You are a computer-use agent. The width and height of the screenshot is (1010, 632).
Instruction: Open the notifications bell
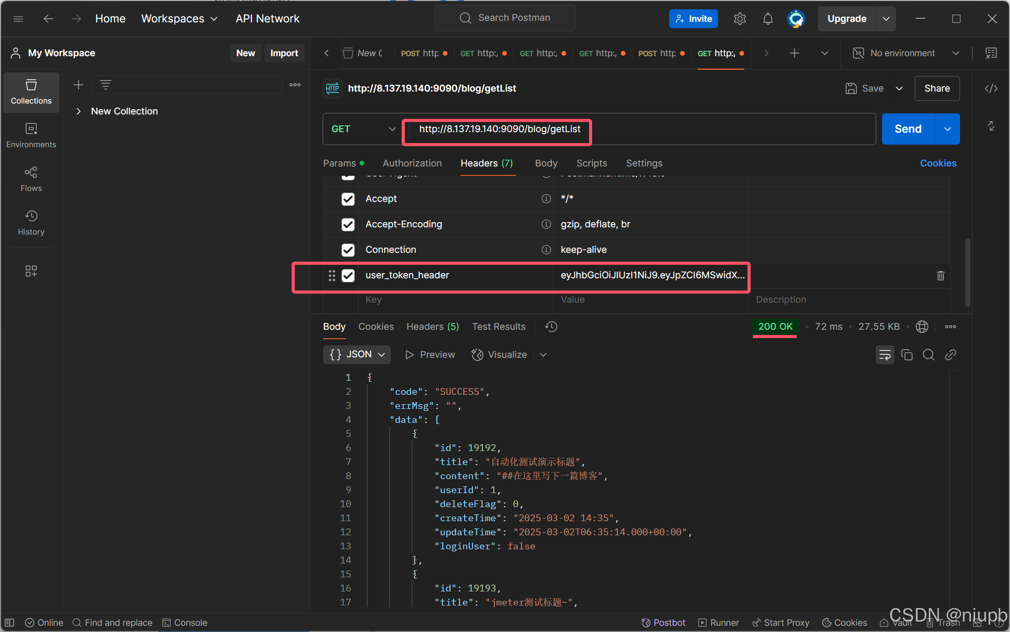768,19
